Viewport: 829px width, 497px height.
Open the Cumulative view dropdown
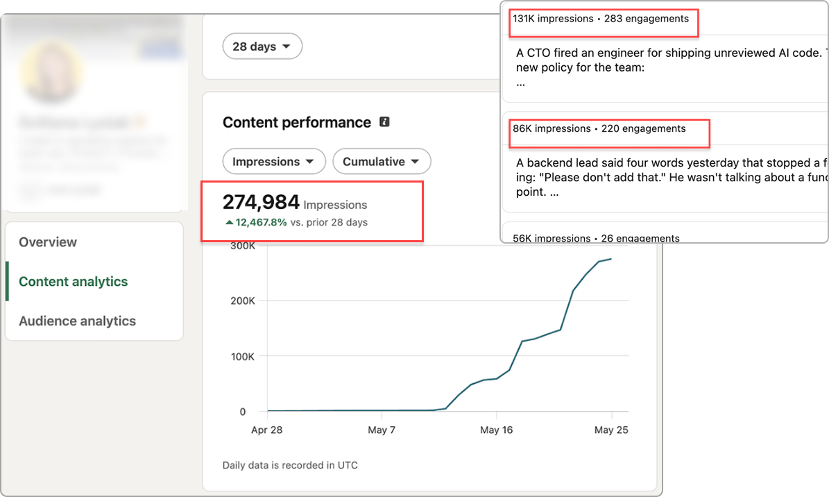point(382,162)
